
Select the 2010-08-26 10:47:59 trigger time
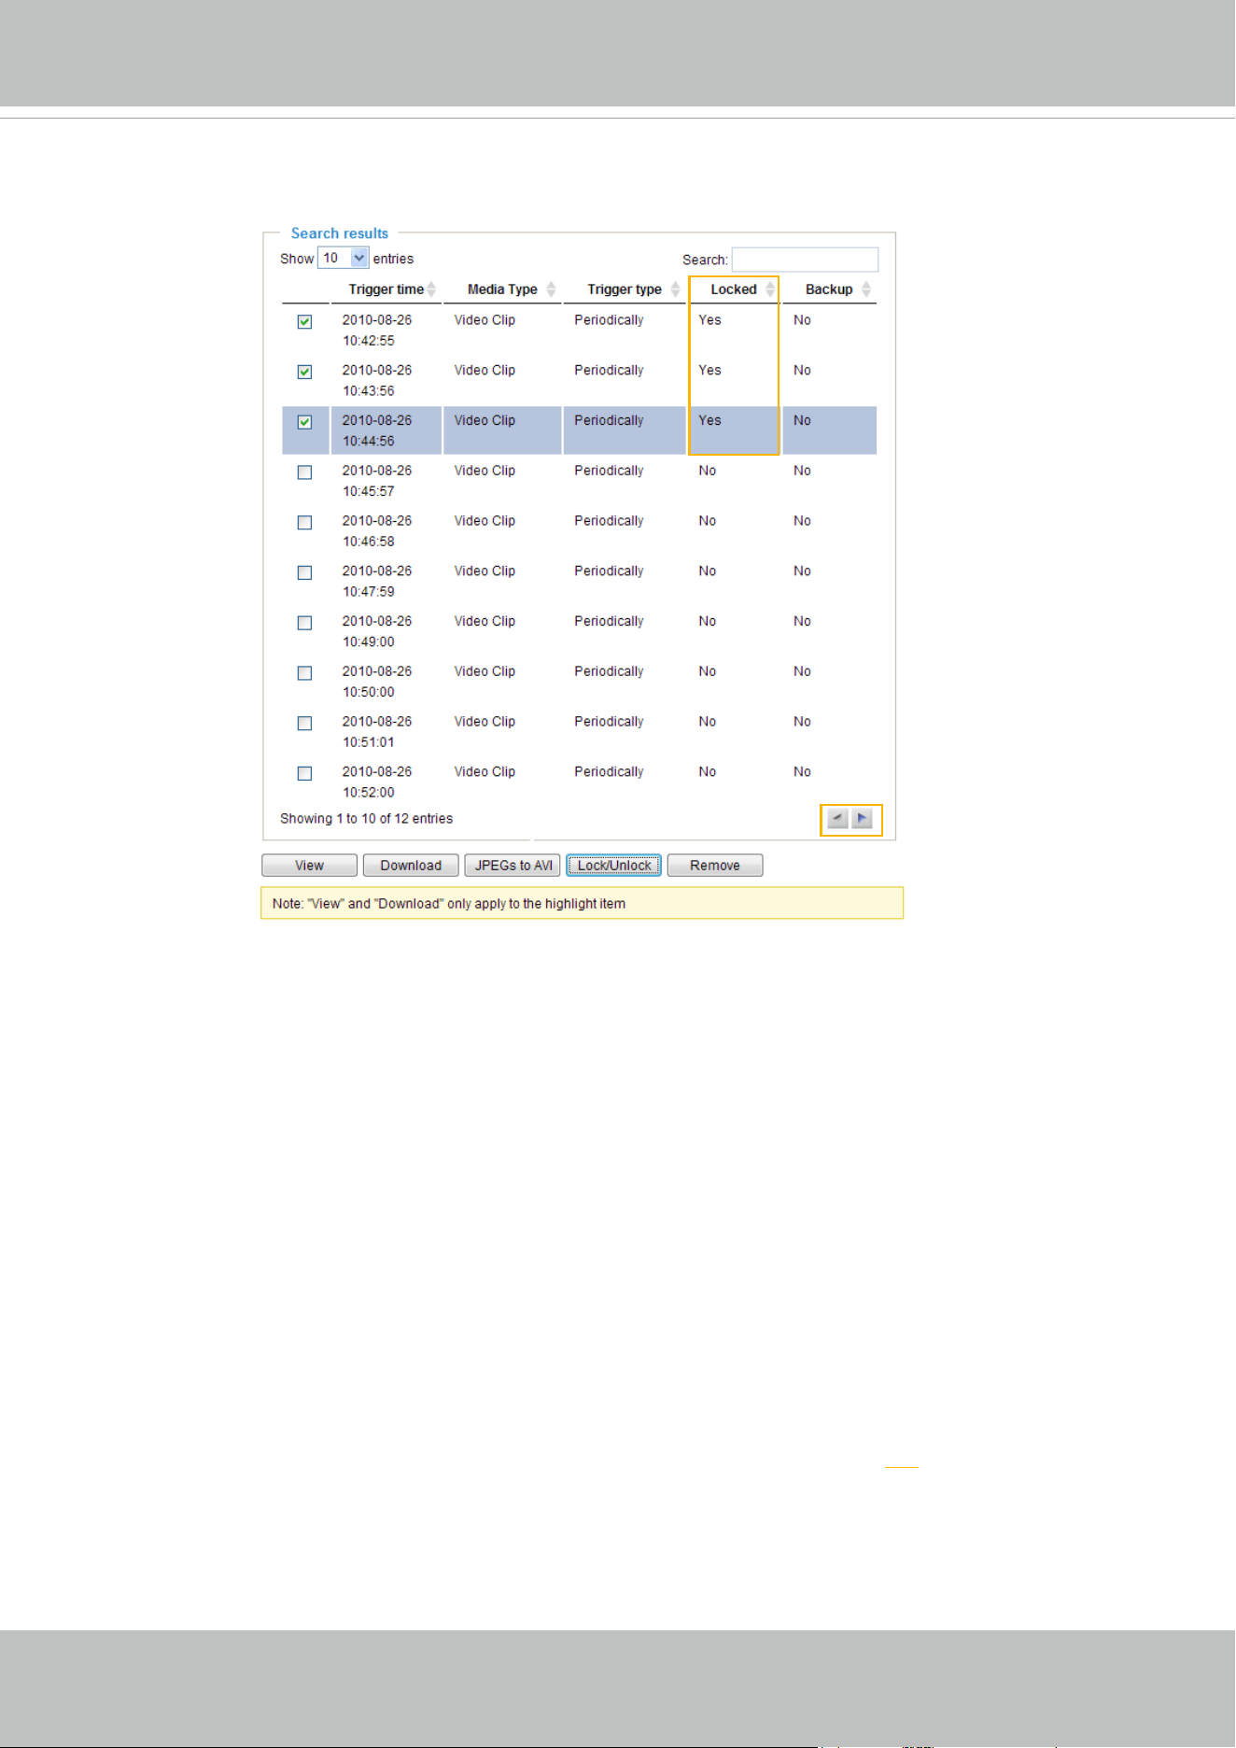[377, 582]
